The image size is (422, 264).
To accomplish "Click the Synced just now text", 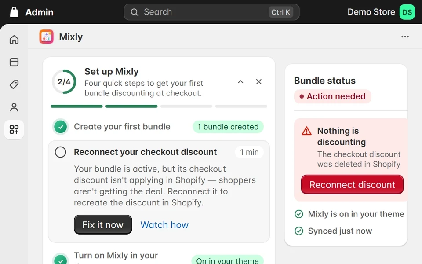I will click(x=340, y=231).
